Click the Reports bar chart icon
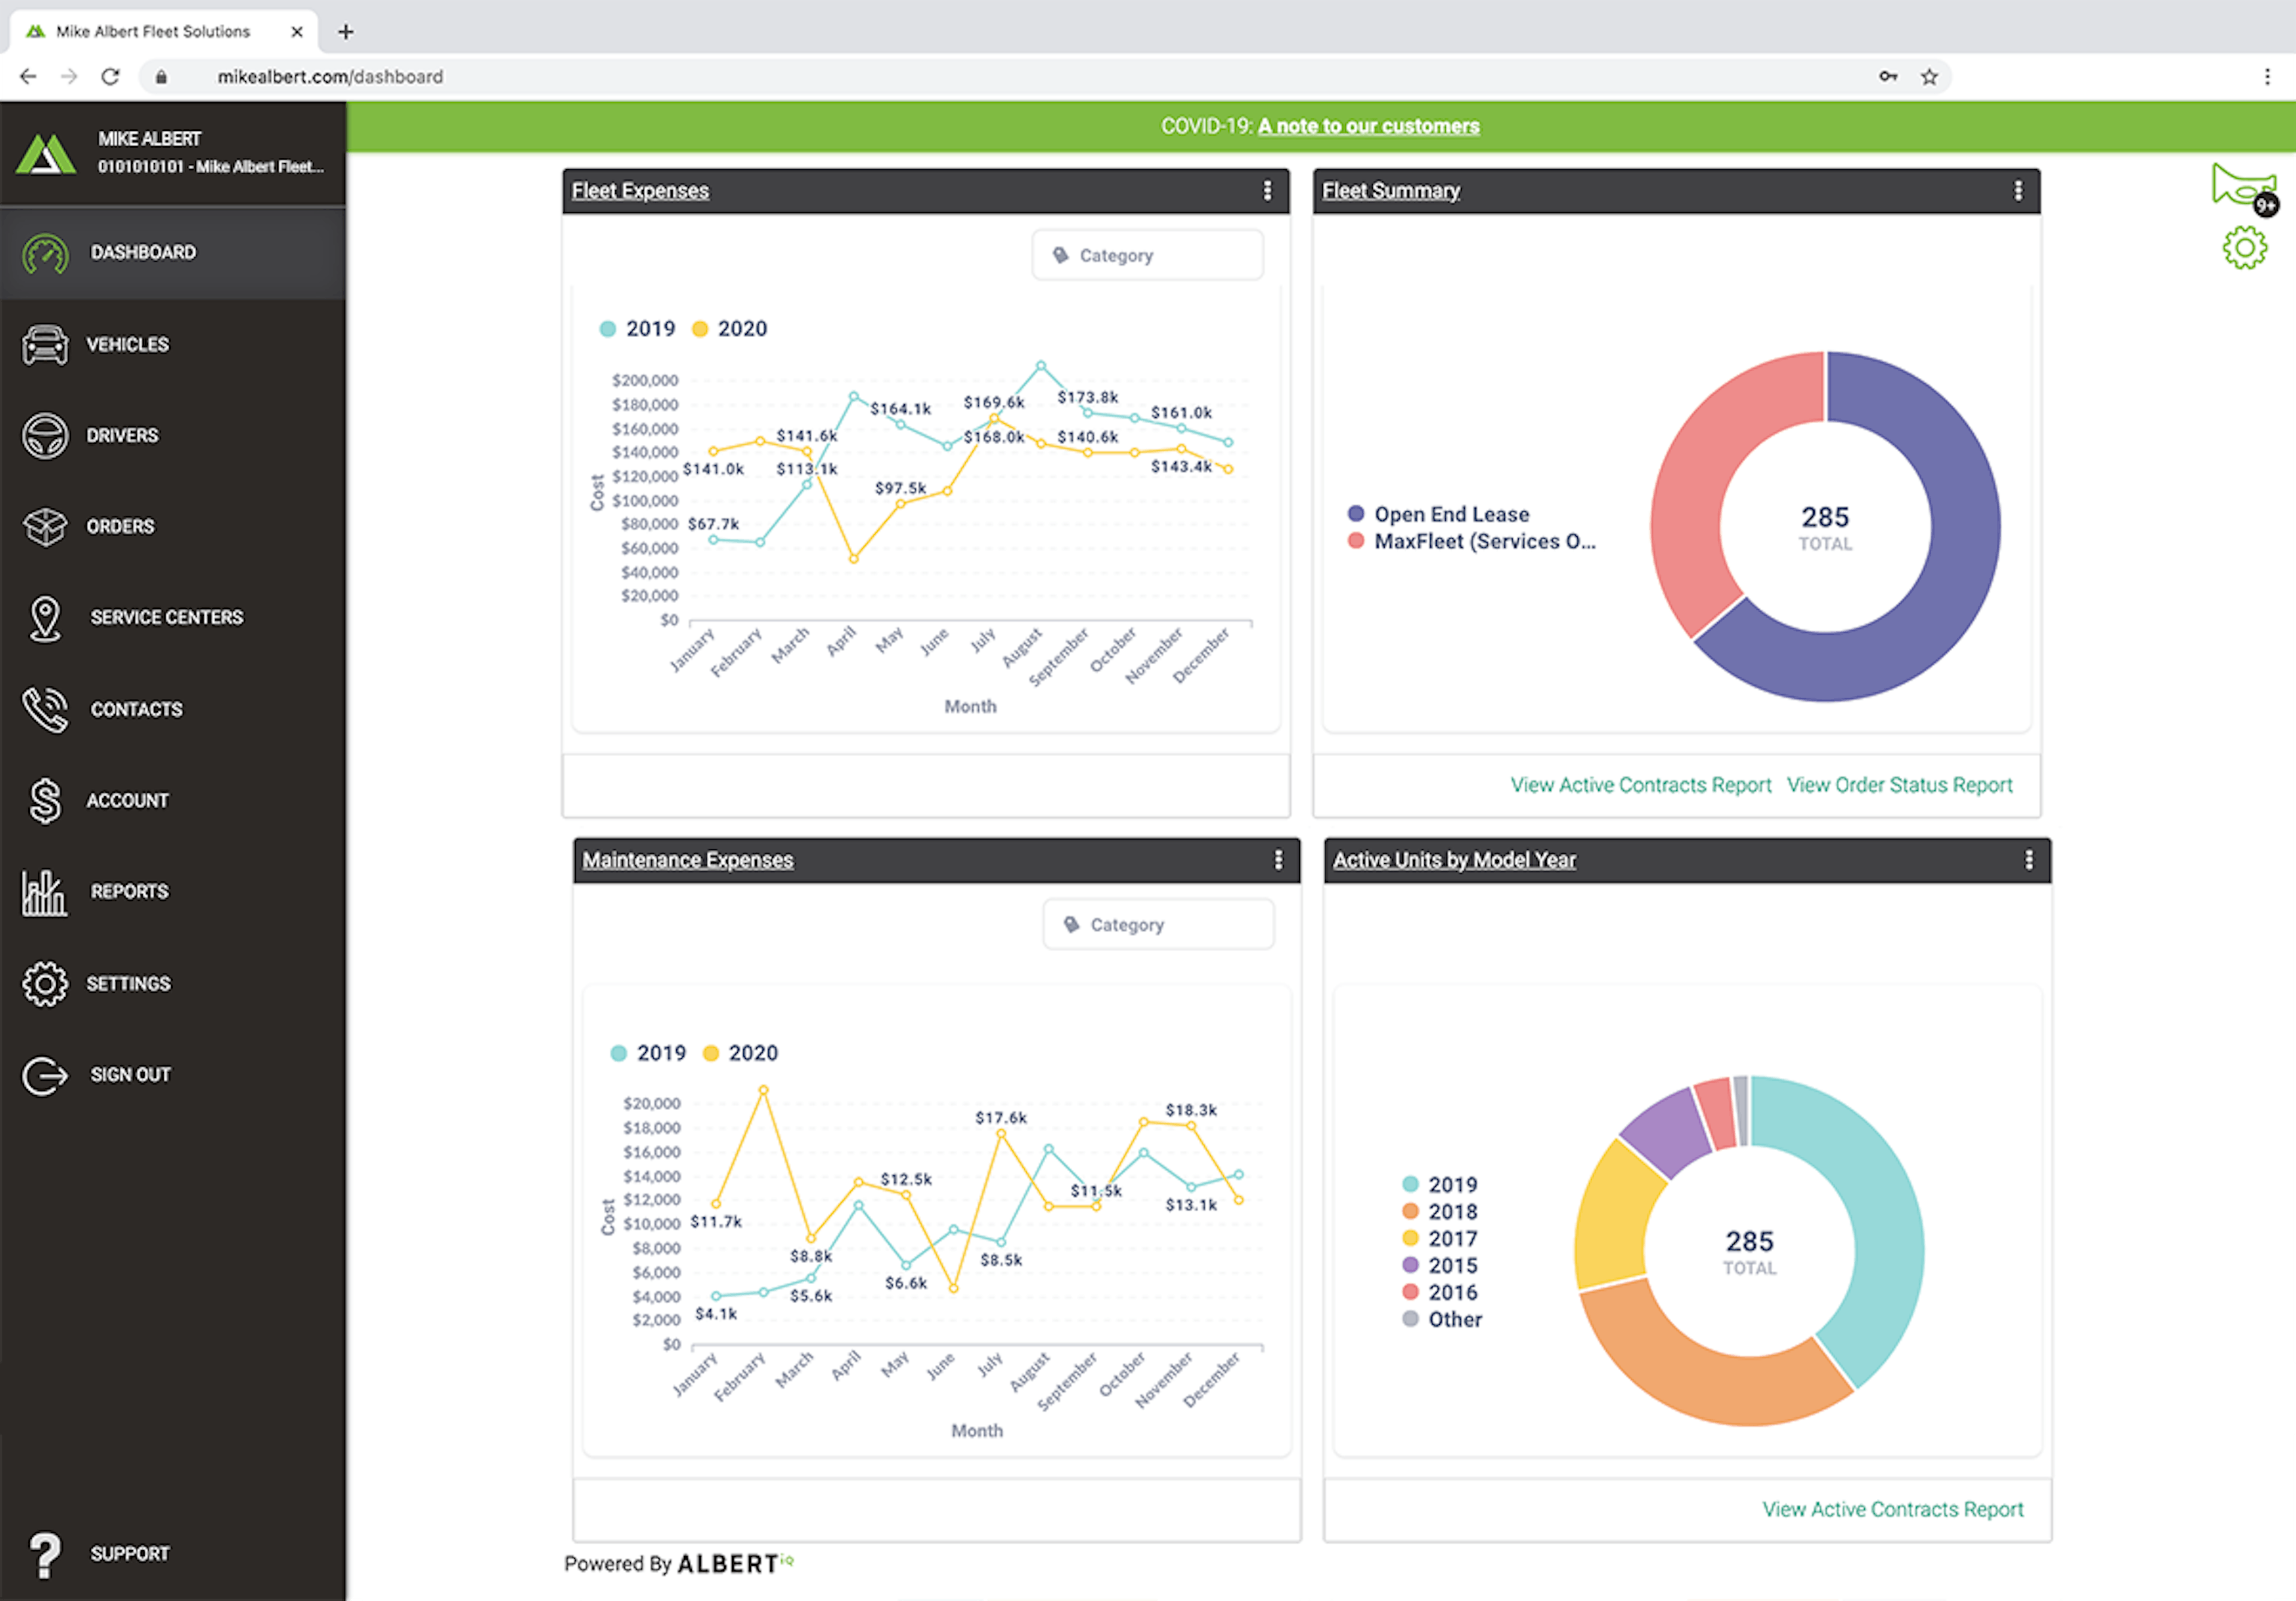 pos(45,892)
